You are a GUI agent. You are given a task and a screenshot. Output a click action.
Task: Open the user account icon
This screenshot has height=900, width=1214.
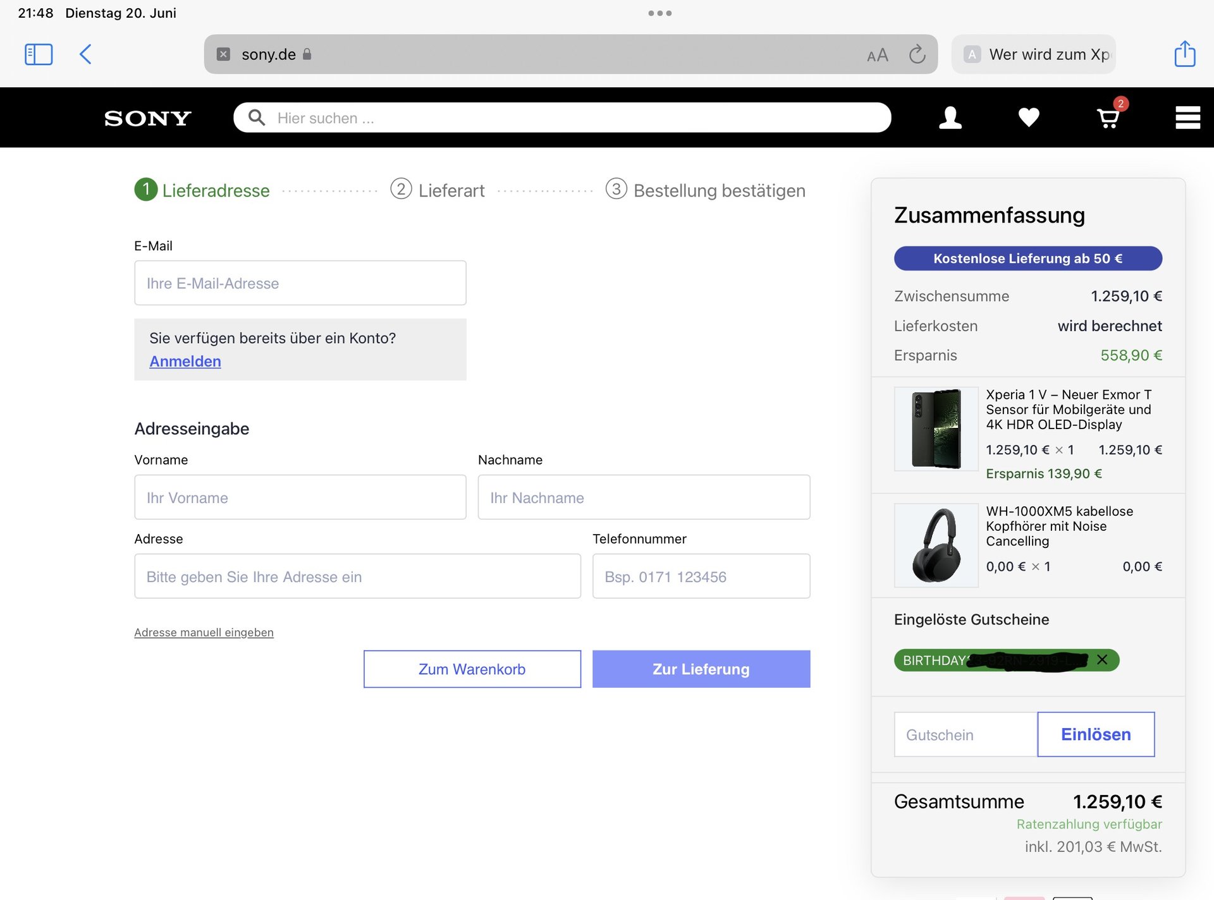tap(950, 118)
